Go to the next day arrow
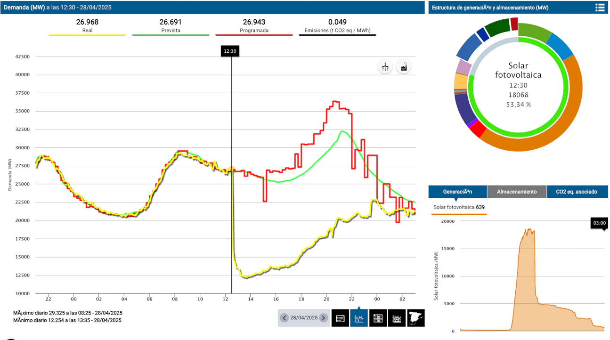 click(x=323, y=318)
